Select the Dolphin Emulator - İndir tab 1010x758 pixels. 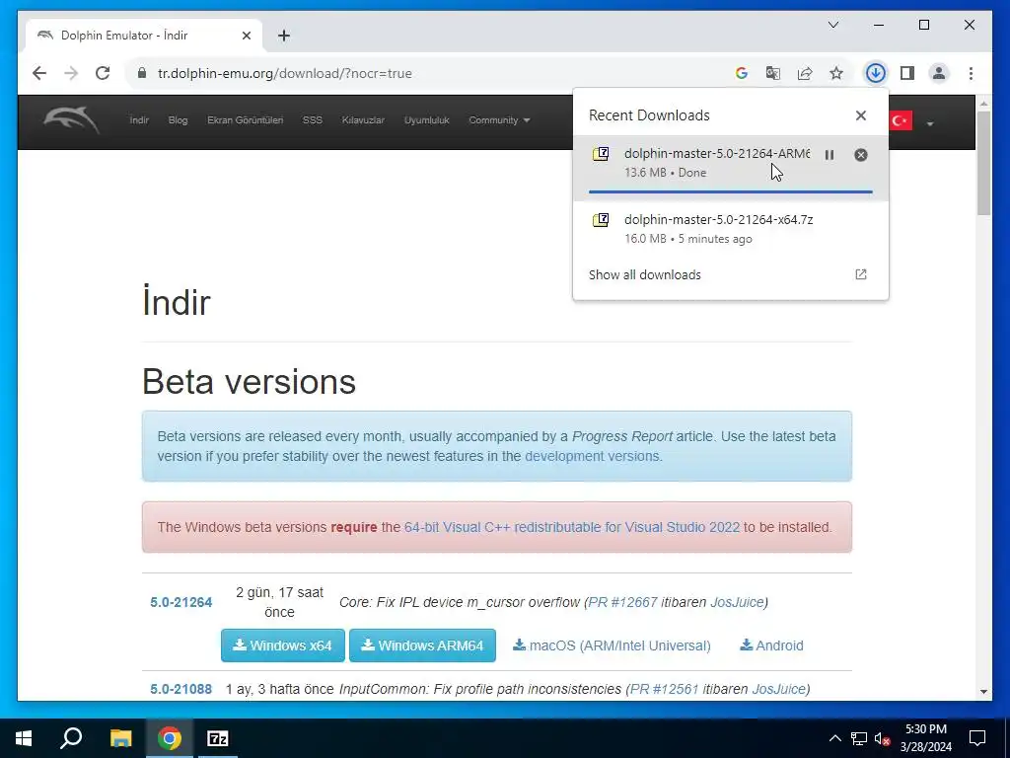[x=144, y=36]
